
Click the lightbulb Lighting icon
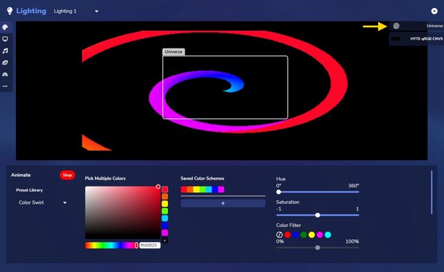tap(10, 11)
